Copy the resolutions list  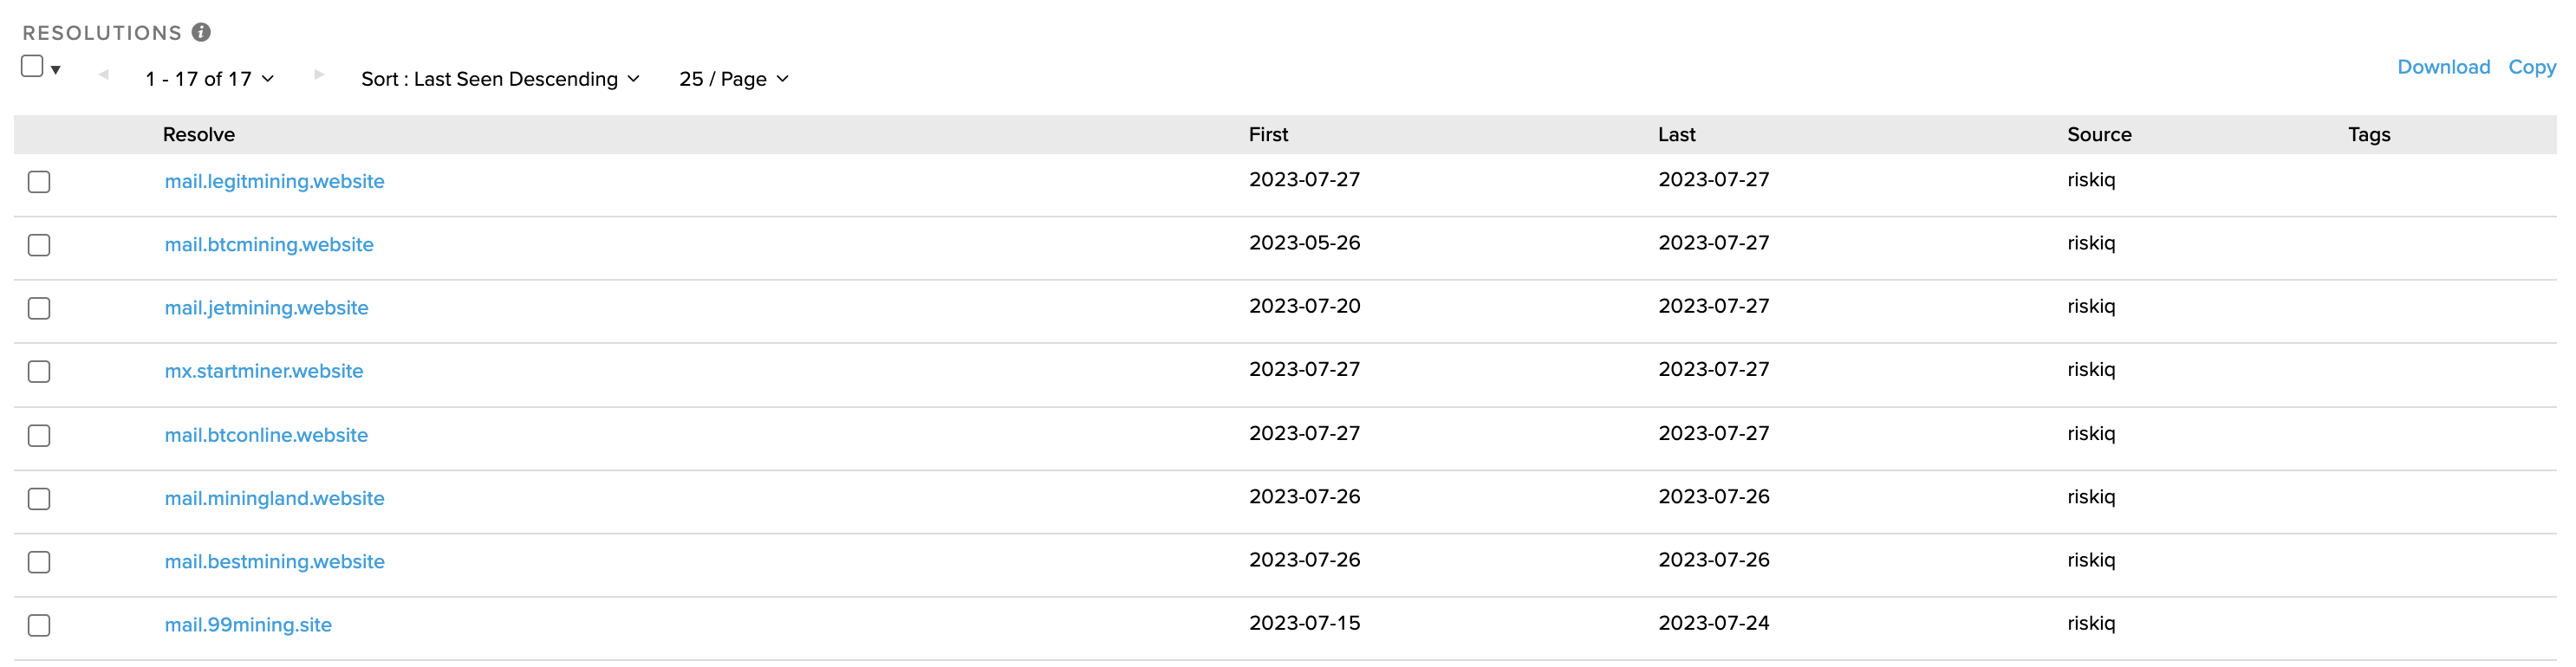tap(2531, 67)
